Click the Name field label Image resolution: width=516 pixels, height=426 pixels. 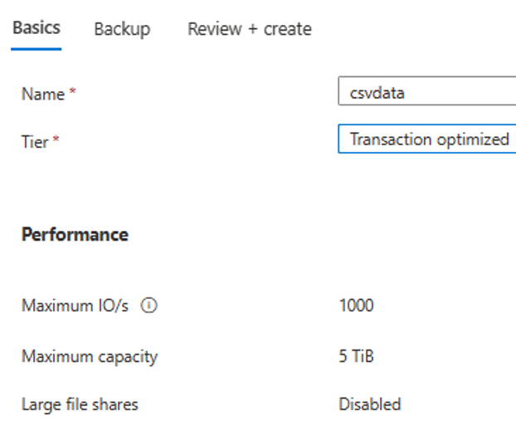click(x=42, y=94)
